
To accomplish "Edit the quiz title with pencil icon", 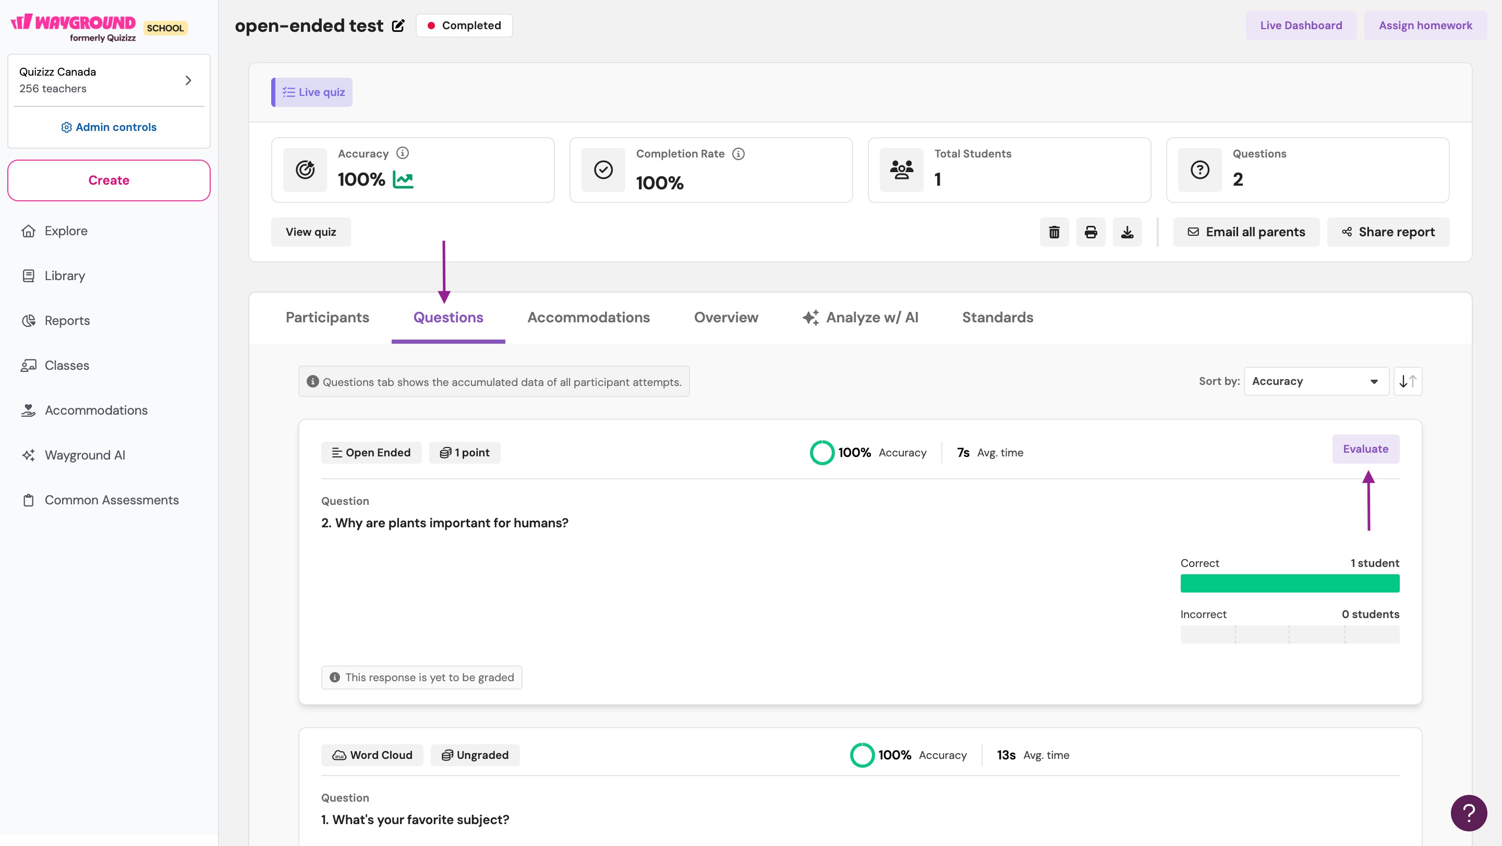I will pos(398,26).
